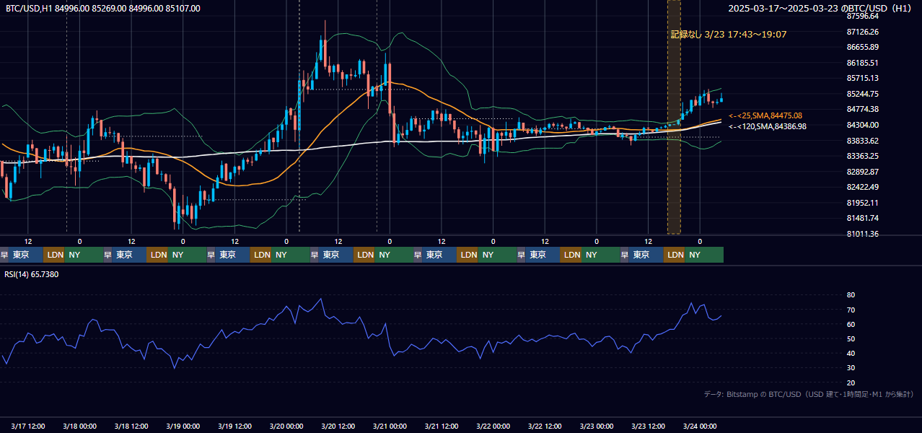This screenshot has width=922, height=433.
Task: Click the data source note mentioning Bitstamp
Action: pos(809,394)
